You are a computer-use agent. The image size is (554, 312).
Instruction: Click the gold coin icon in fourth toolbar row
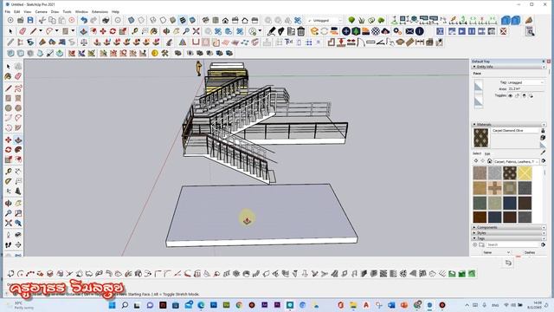tap(155, 53)
